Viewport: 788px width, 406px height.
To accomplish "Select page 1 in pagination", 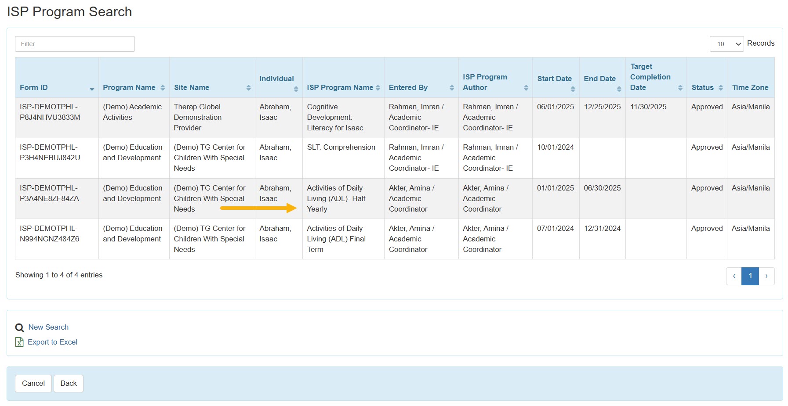I will [750, 276].
